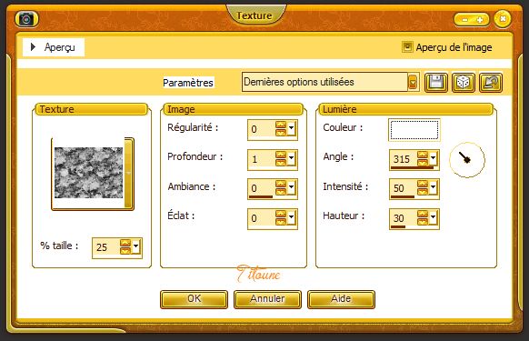529x341 pixels.
Task: Save the preset with the floppy disk icon
Action: (x=436, y=82)
